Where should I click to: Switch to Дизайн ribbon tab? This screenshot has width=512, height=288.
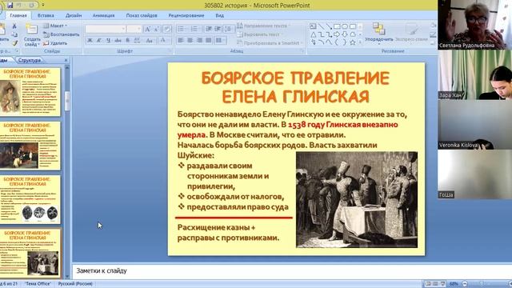click(74, 15)
